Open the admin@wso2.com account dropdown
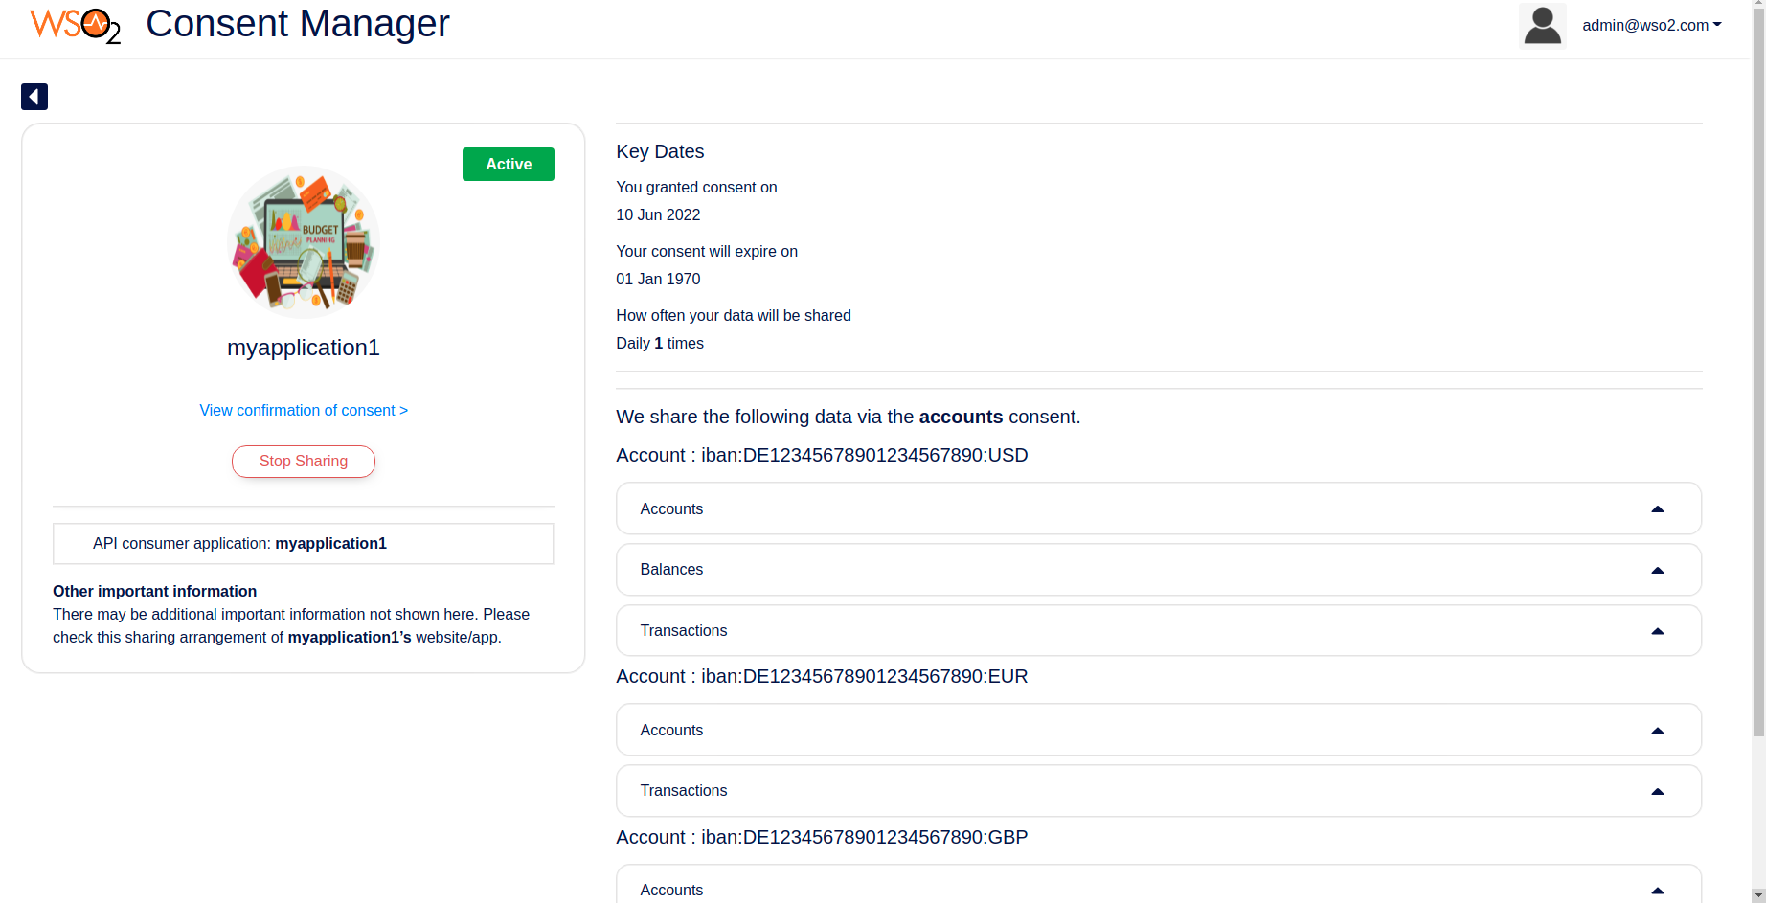Screen dimensions: 1766x903 click(1651, 26)
